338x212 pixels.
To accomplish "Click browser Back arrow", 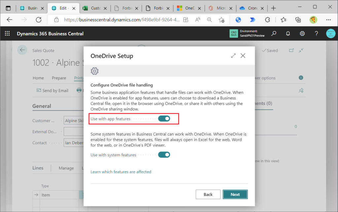I will (x=10, y=20).
